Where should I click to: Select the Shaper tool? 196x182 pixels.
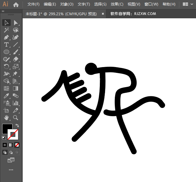tap(6, 59)
